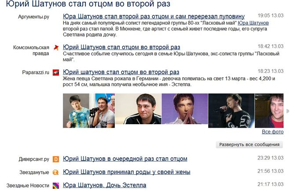Image resolution: width=290 pixels, height=194 pixels.
Task: Open photo of singer with microphone on stage
Action: (231, 111)
